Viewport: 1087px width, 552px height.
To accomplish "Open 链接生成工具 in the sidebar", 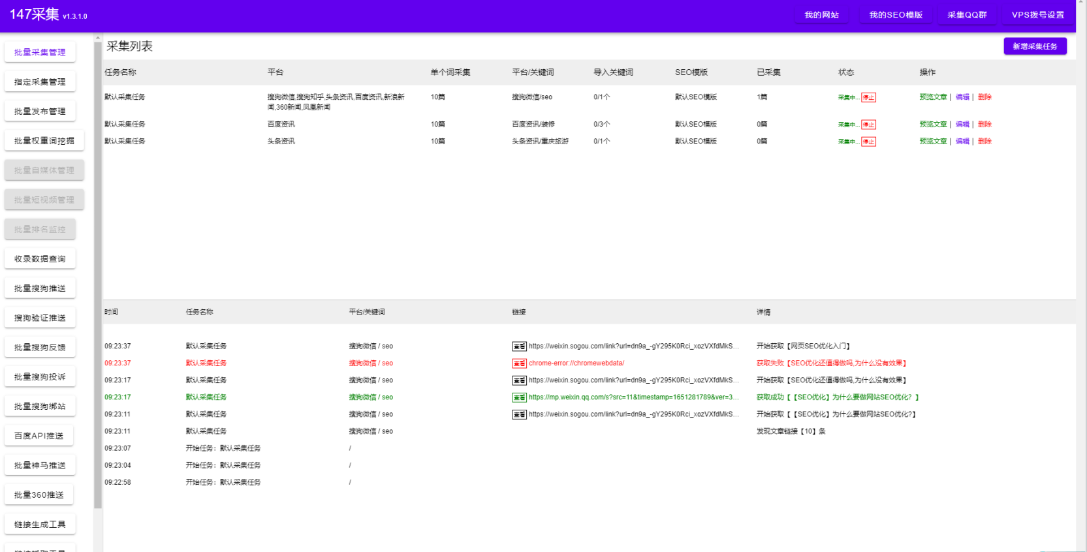I will tap(40, 524).
